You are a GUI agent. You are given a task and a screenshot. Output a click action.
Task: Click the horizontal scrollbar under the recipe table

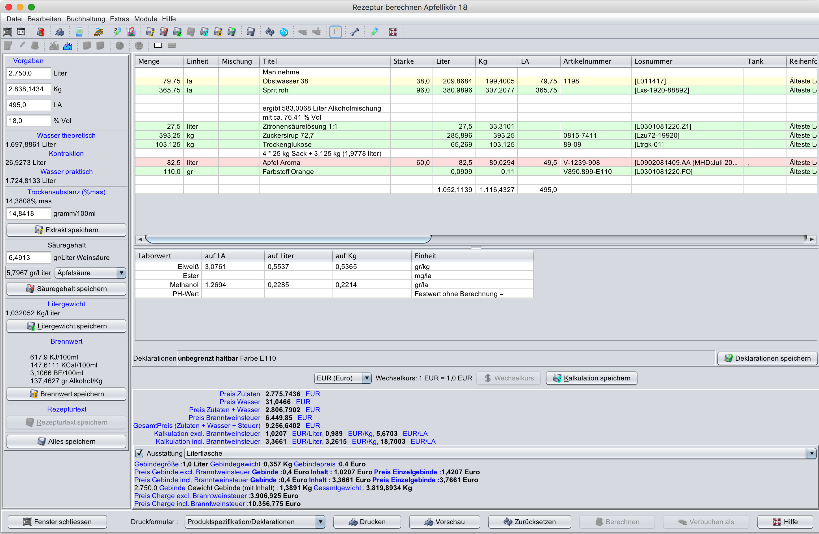(288, 239)
